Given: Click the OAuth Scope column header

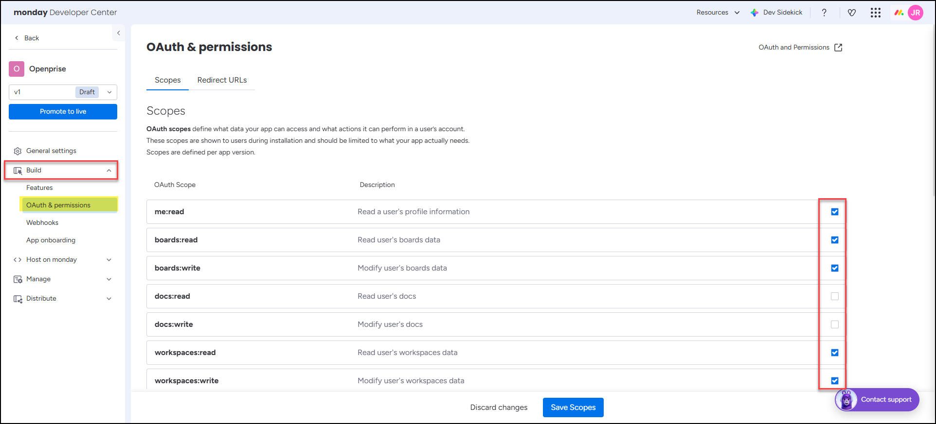Looking at the screenshot, I should coord(175,185).
